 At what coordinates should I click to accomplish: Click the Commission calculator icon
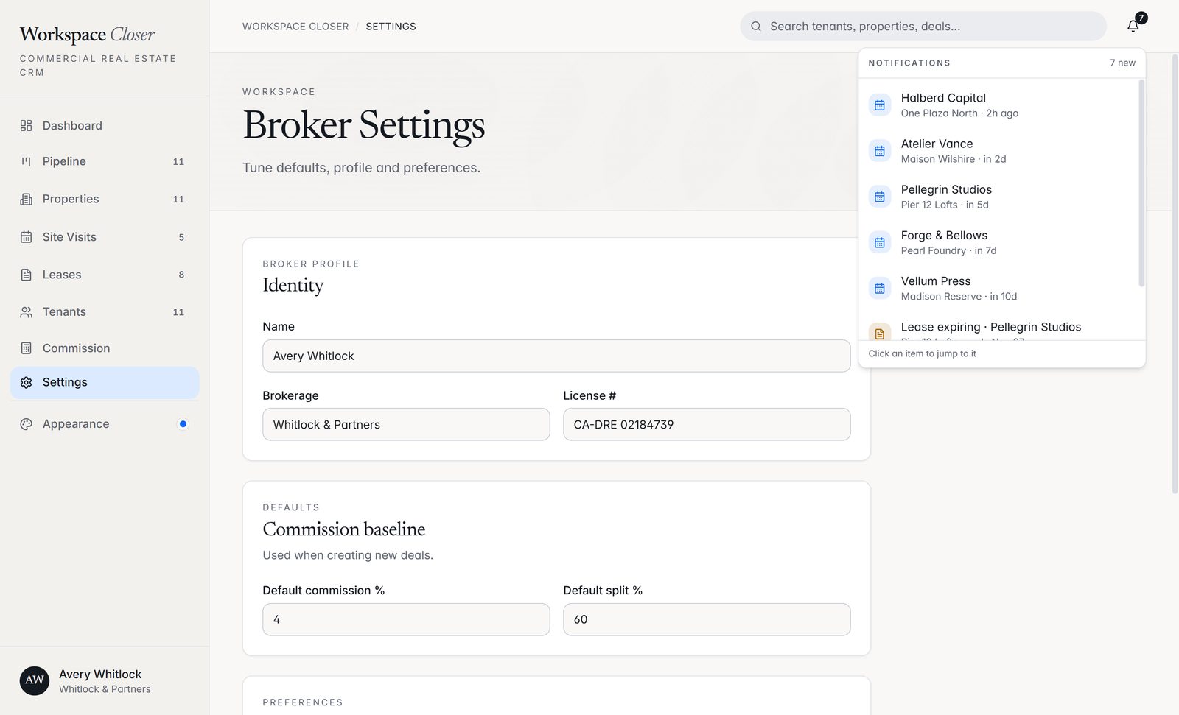[27, 348]
